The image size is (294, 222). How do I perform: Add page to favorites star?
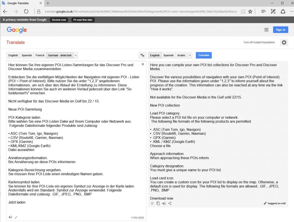pyautogui.click(x=250, y=12)
